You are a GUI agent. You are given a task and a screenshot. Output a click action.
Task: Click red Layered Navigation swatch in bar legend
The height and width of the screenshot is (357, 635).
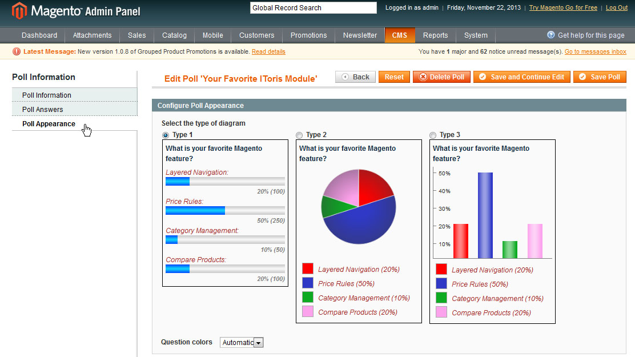pos(441,269)
